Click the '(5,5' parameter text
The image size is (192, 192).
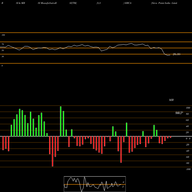[99, 3]
